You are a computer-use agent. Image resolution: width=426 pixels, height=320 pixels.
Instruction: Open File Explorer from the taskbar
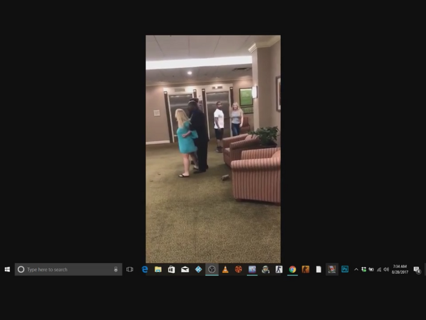point(158,269)
